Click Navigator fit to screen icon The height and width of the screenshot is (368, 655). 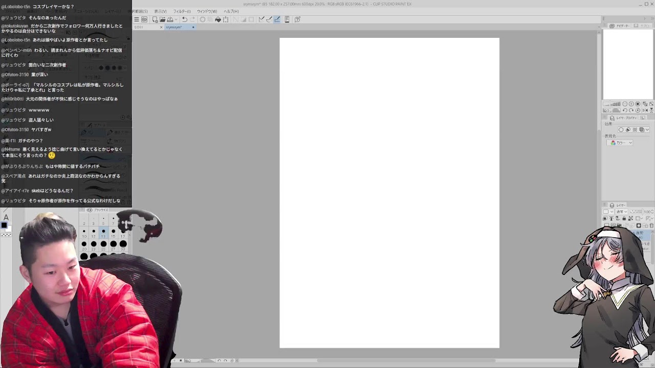click(644, 104)
